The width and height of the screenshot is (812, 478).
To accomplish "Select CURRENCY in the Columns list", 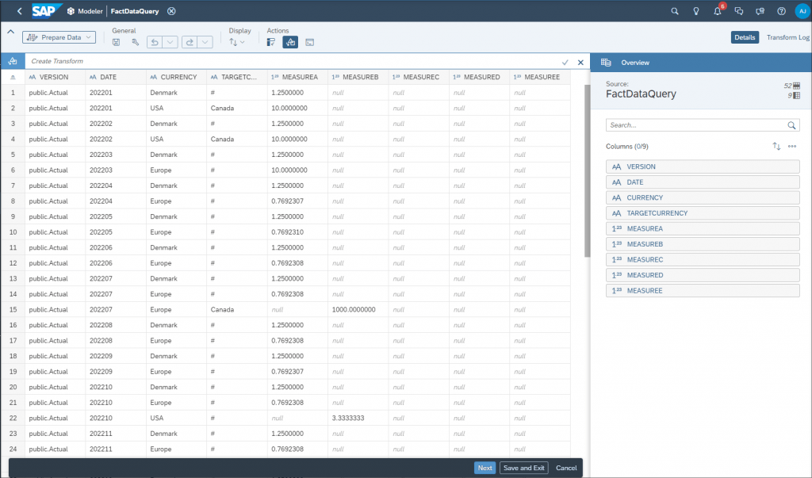I will 703,198.
